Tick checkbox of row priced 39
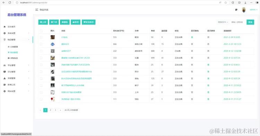The image size is (260, 136). [x=41, y=86]
